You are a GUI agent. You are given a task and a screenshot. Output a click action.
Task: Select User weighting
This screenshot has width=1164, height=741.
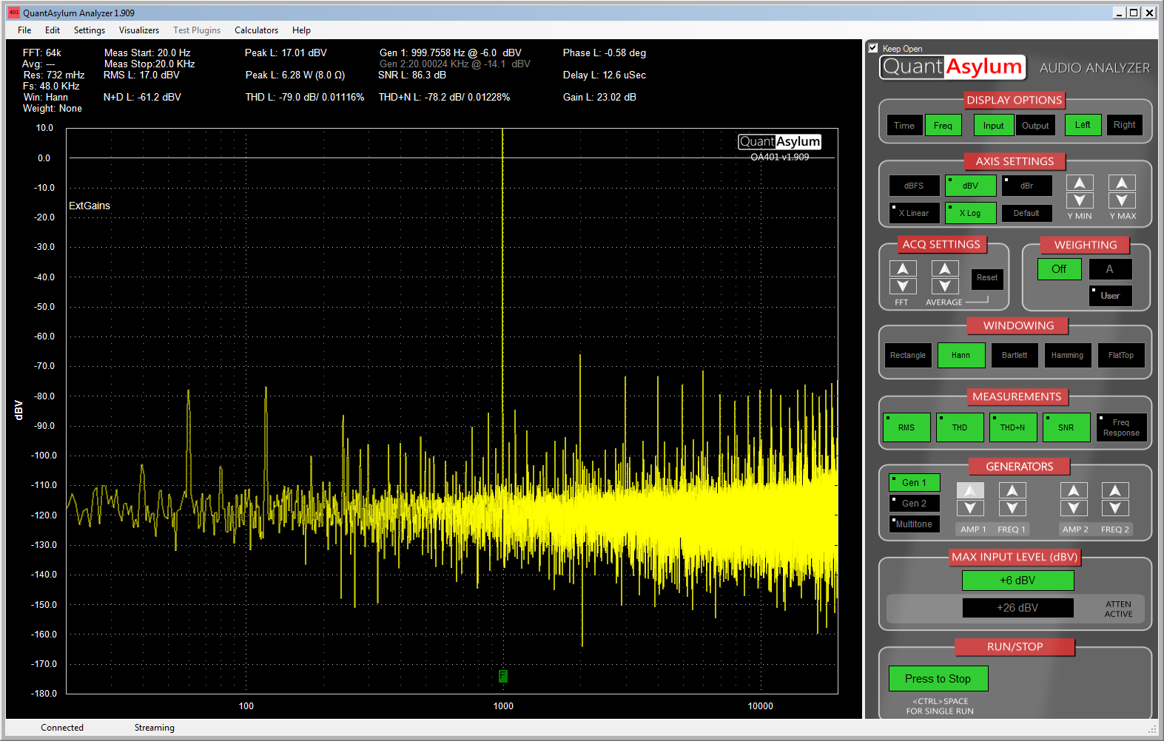(1110, 296)
